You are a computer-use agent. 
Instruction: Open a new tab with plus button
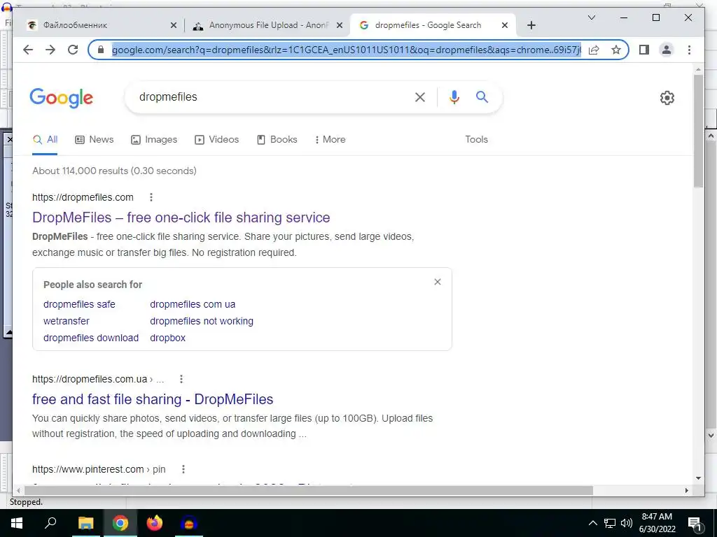pos(531,26)
